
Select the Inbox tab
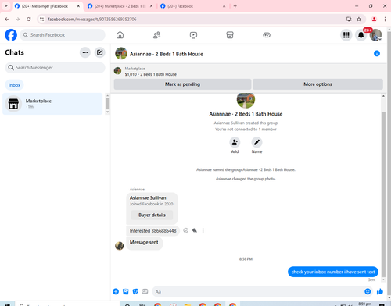pyautogui.click(x=14, y=85)
